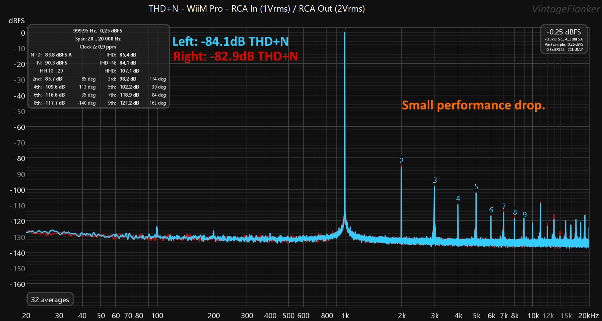
Task: Click the -80 level axis label
Action: (19, 158)
